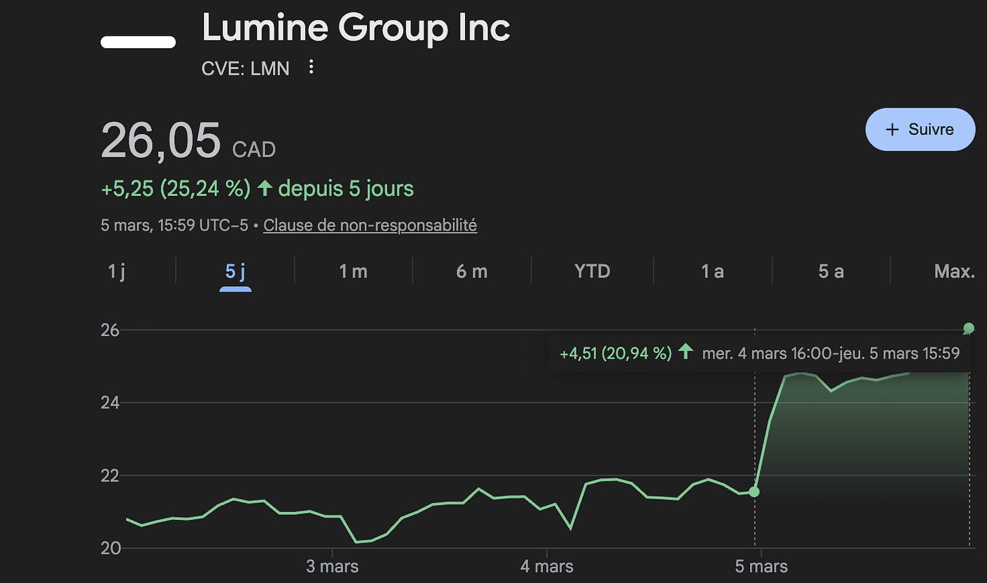Select the 1 a range tab
The width and height of the screenshot is (987, 583).
coord(712,272)
